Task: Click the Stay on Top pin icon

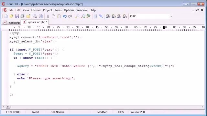Action: [101, 16]
